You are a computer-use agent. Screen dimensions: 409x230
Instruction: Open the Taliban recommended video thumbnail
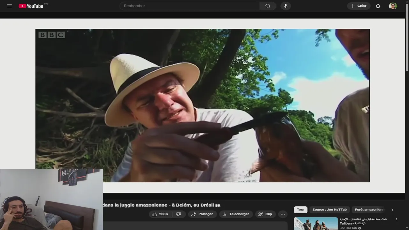(x=316, y=224)
